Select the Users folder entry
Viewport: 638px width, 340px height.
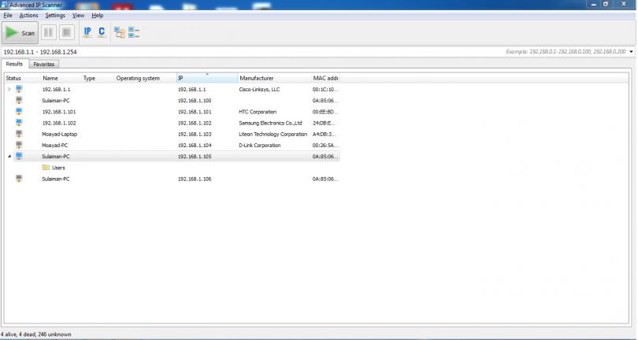58,168
